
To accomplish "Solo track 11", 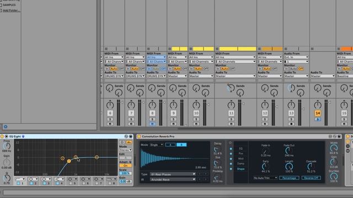I will coord(231,119).
